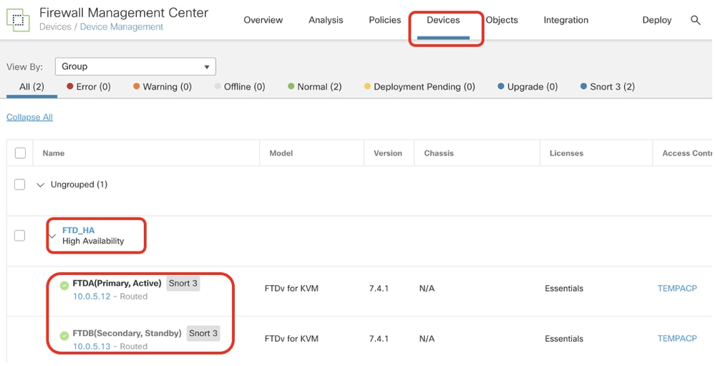Open the Objects menu
This screenshot has width=715, height=366.
(x=502, y=20)
